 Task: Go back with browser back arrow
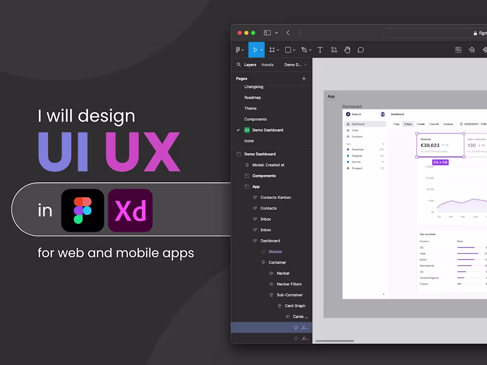coord(288,33)
